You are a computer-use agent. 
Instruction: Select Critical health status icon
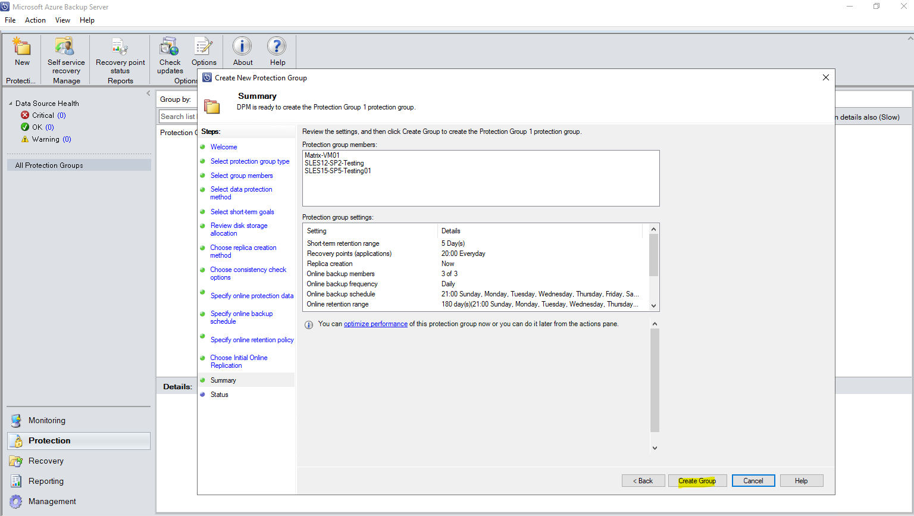(25, 115)
